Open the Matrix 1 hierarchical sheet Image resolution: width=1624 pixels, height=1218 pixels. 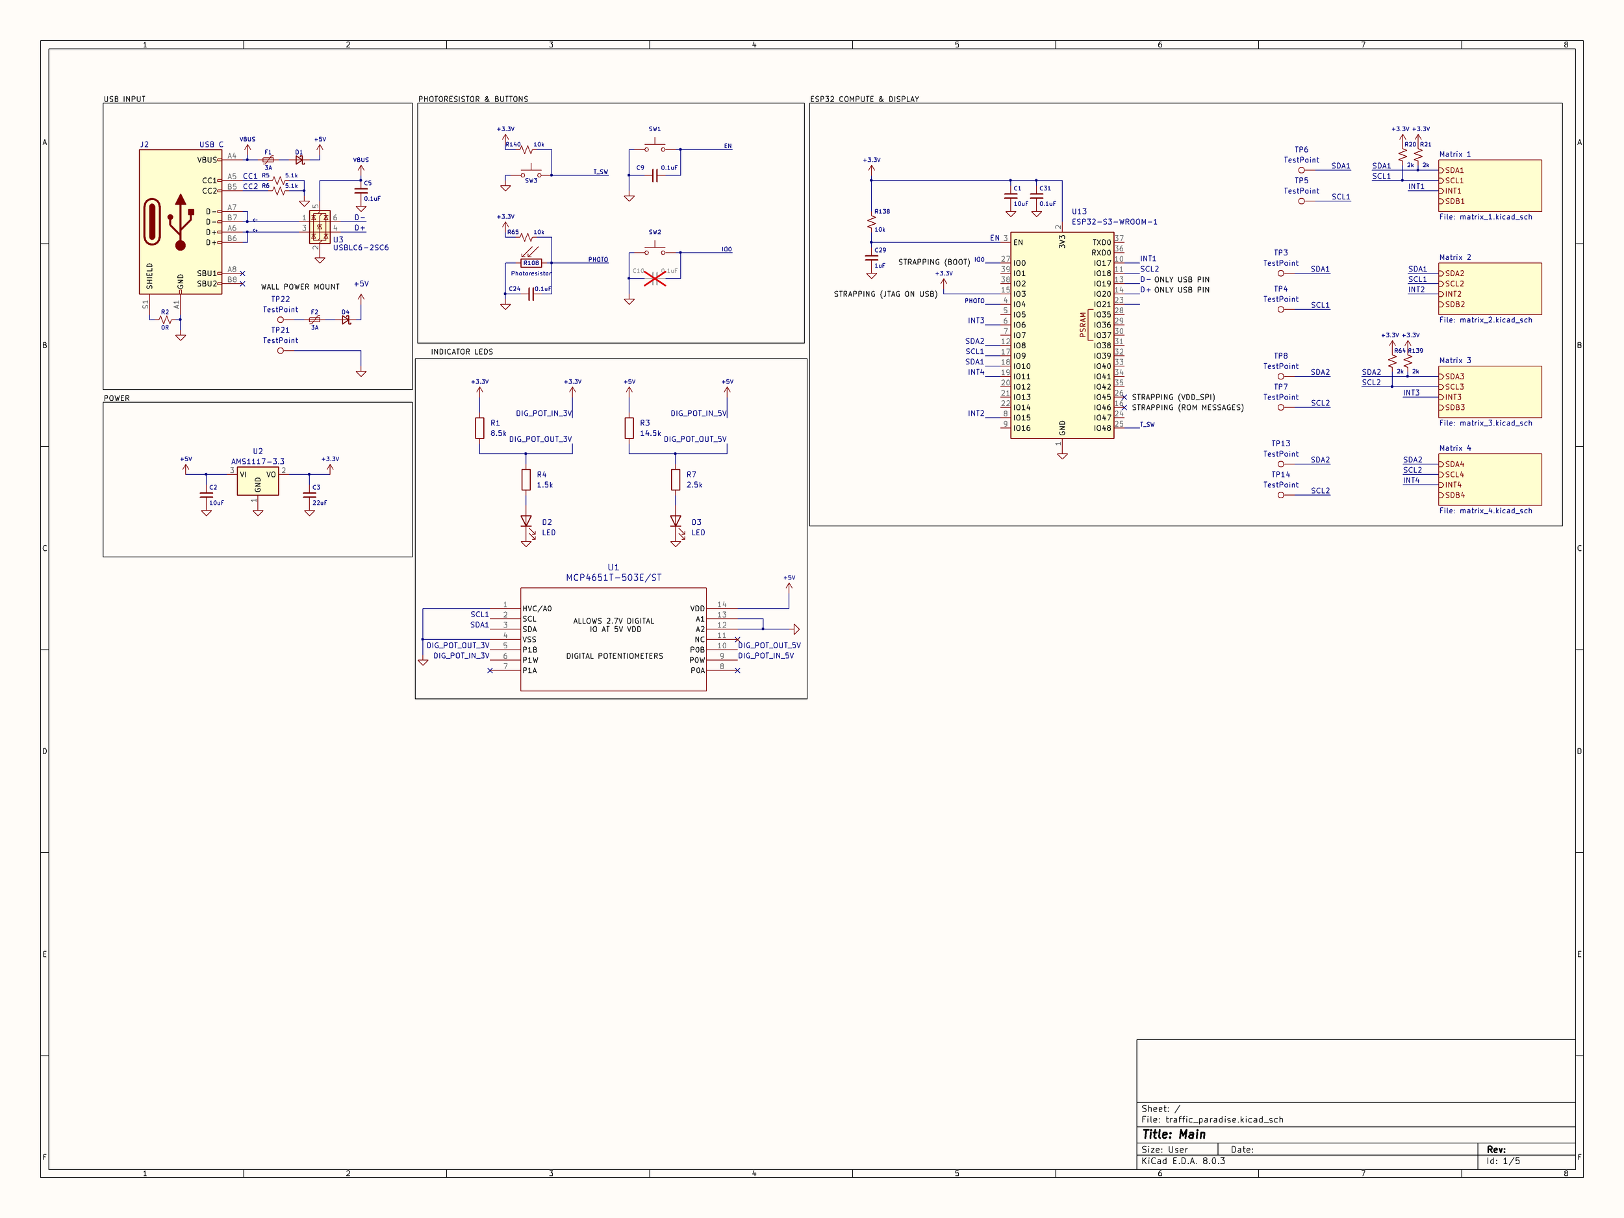point(1490,186)
